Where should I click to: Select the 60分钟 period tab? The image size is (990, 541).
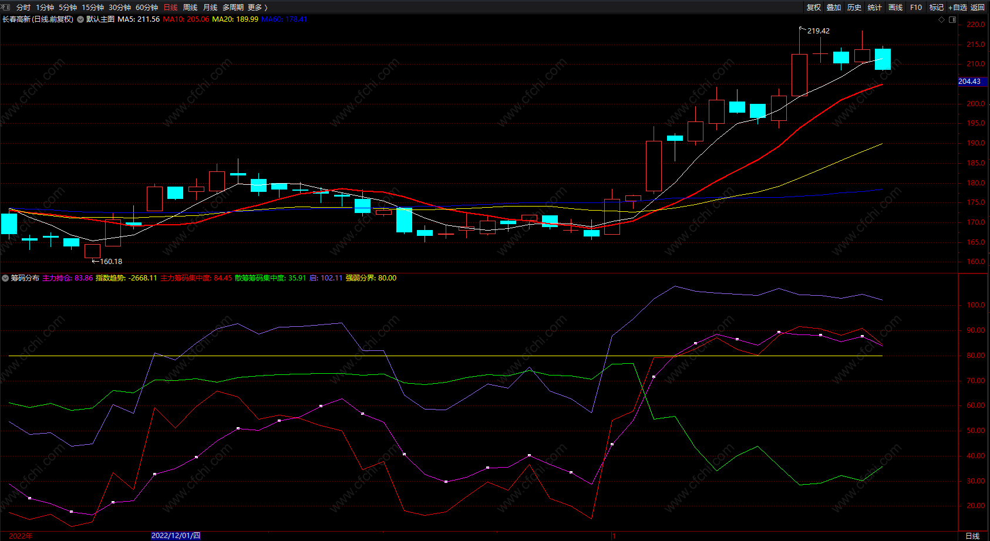click(x=147, y=7)
